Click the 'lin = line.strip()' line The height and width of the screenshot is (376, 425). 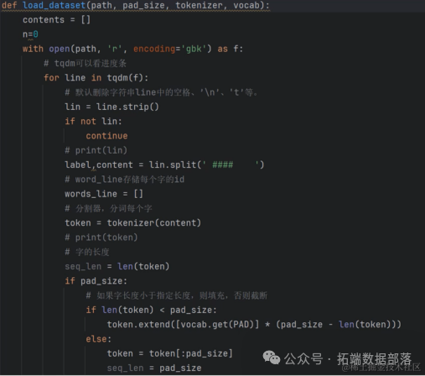[111, 107]
